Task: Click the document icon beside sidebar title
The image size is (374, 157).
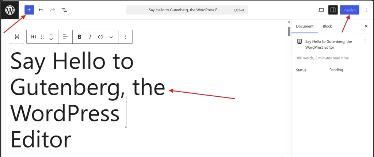Action: [299, 41]
